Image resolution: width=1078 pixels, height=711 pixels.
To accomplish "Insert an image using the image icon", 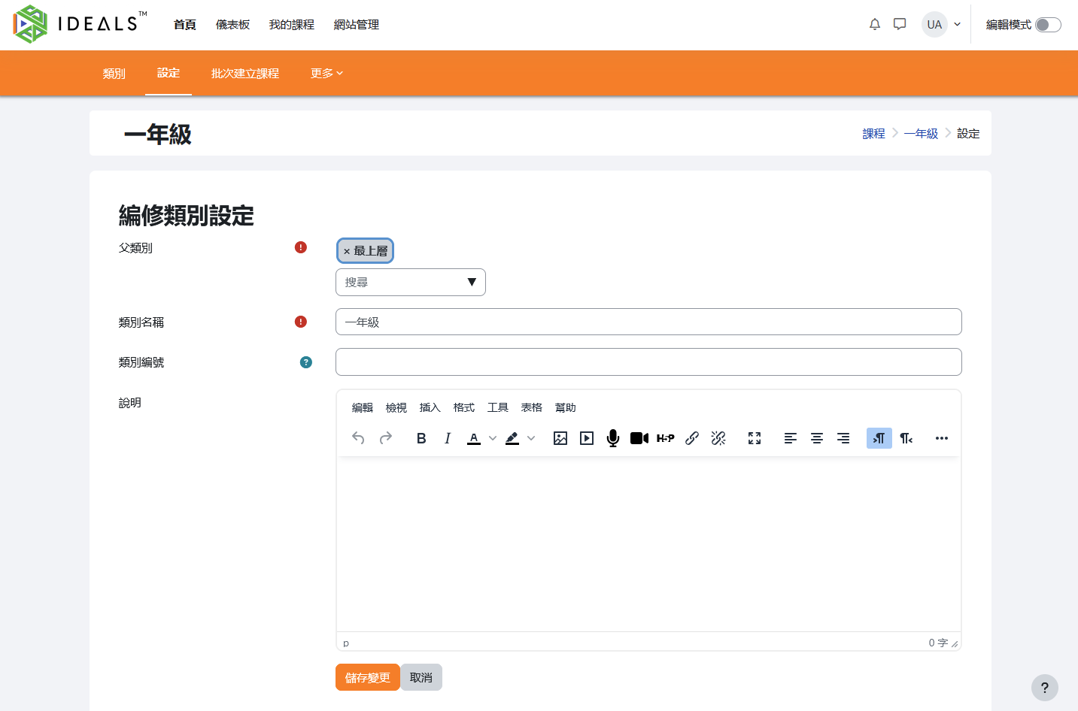I will tap(560, 438).
